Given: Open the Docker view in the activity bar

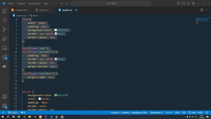Looking at the screenshot, I should pos(4,66).
